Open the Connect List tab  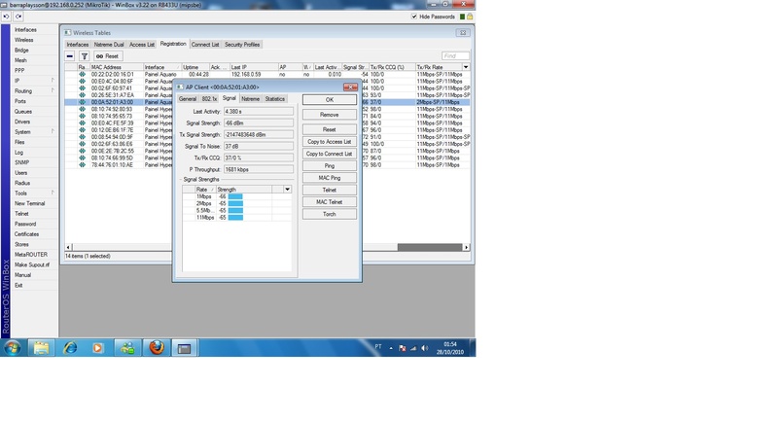click(205, 44)
